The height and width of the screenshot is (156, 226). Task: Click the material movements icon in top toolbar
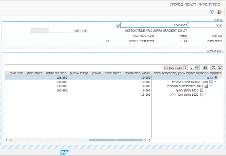[219, 12]
